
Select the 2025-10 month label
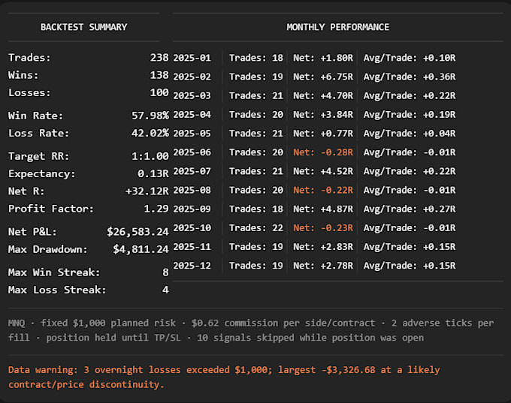click(x=192, y=228)
